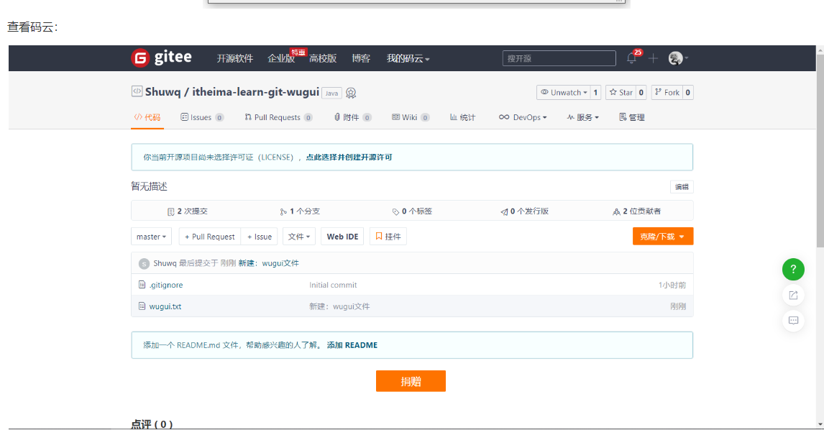824x443 pixels.
Task: Open the Unwatch dropdown
Action: pos(563,93)
